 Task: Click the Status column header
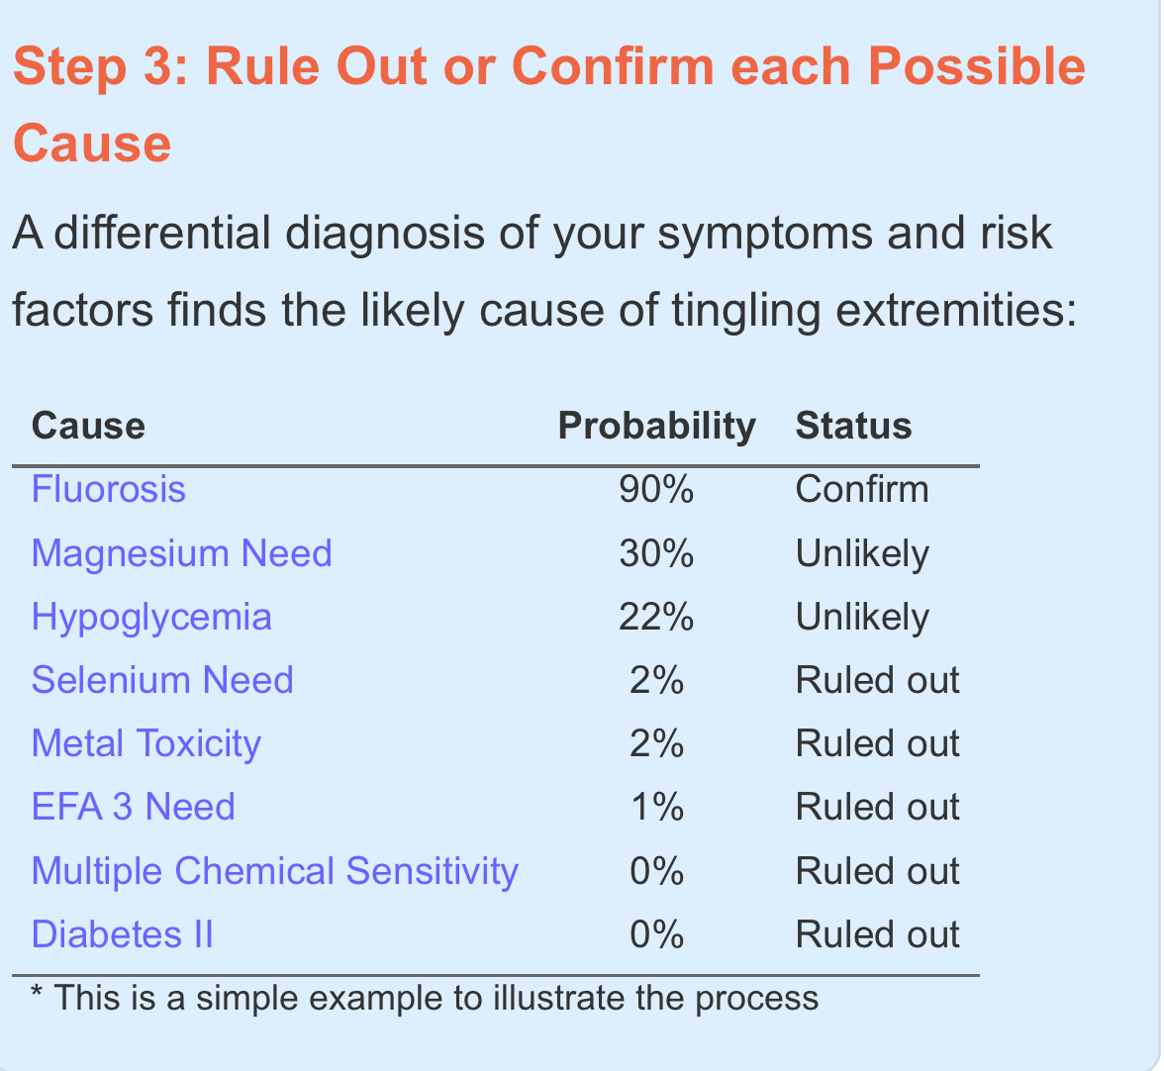tap(853, 426)
